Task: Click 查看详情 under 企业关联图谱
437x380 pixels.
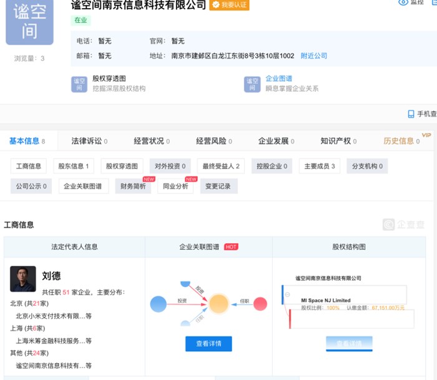Action: coord(209,344)
